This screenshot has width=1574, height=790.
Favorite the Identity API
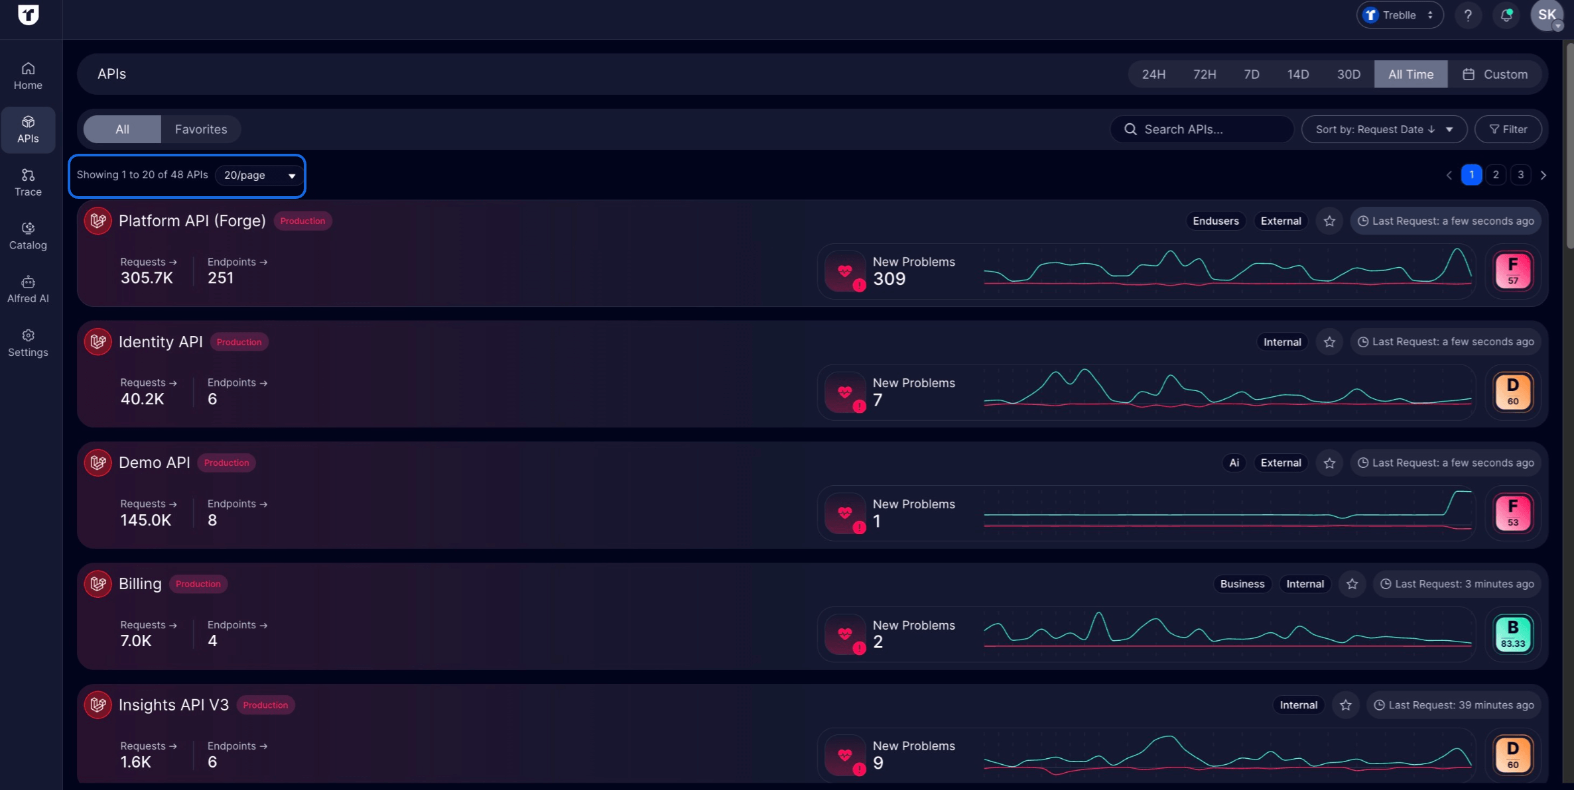click(x=1329, y=341)
